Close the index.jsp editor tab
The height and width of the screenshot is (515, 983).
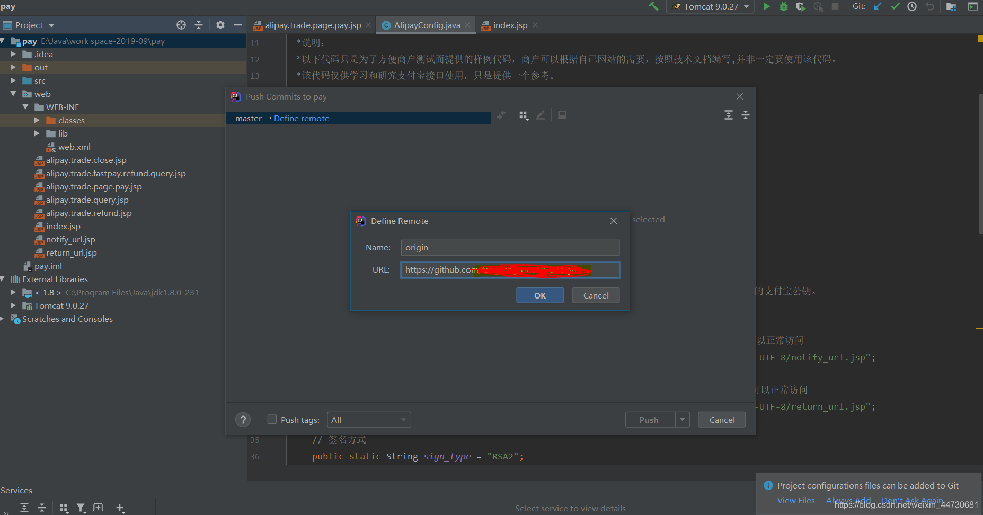(x=535, y=25)
